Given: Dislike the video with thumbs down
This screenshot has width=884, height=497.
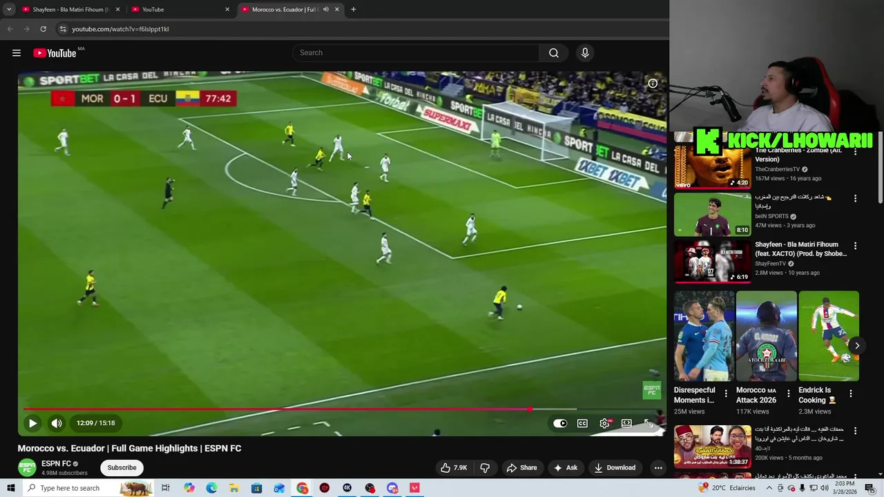Looking at the screenshot, I should tap(485, 467).
